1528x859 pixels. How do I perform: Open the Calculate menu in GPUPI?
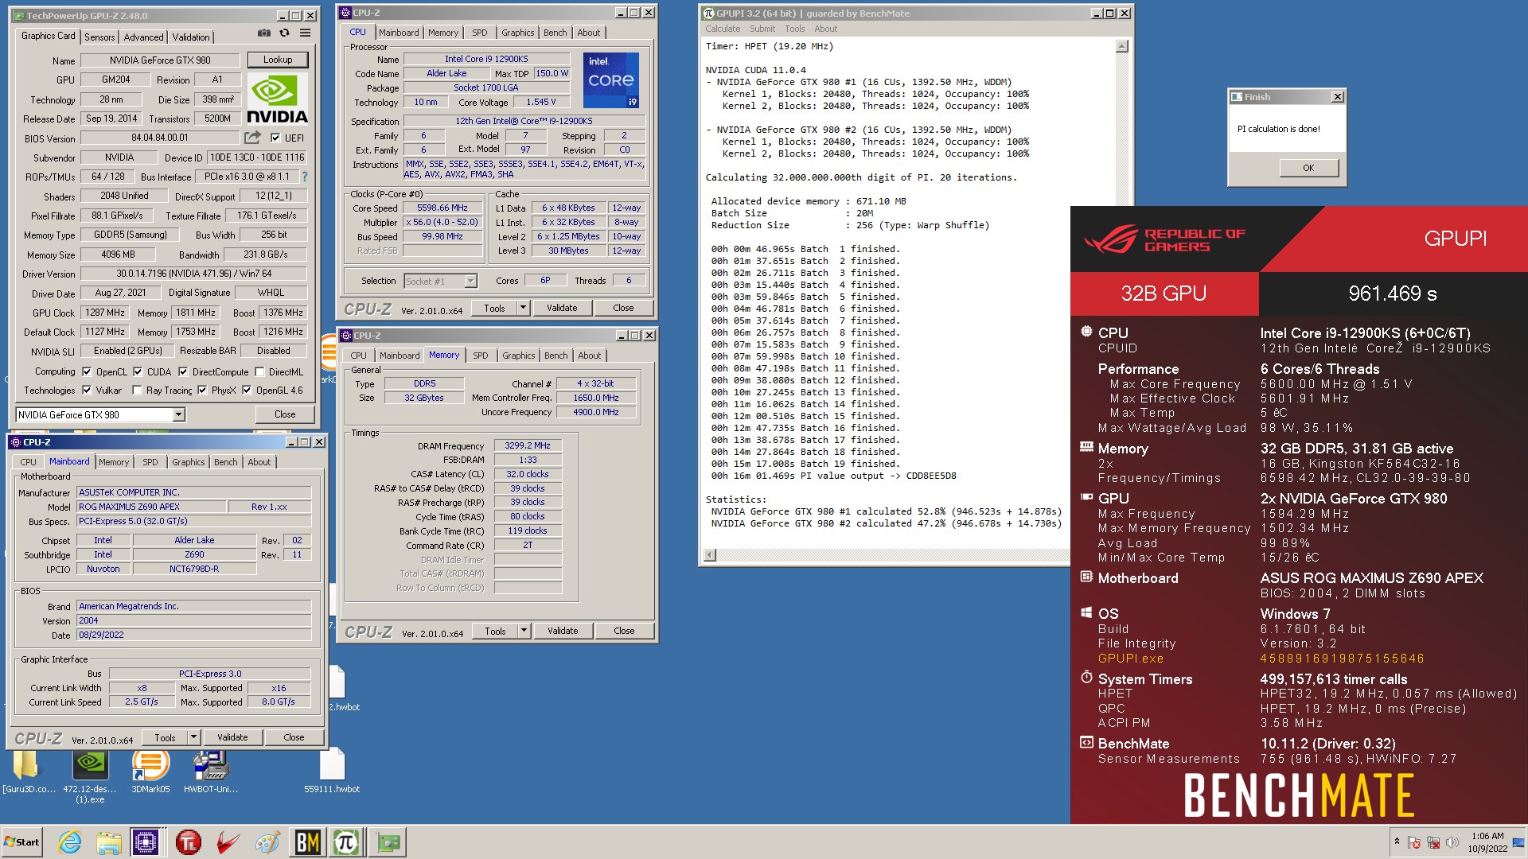point(722,29)
